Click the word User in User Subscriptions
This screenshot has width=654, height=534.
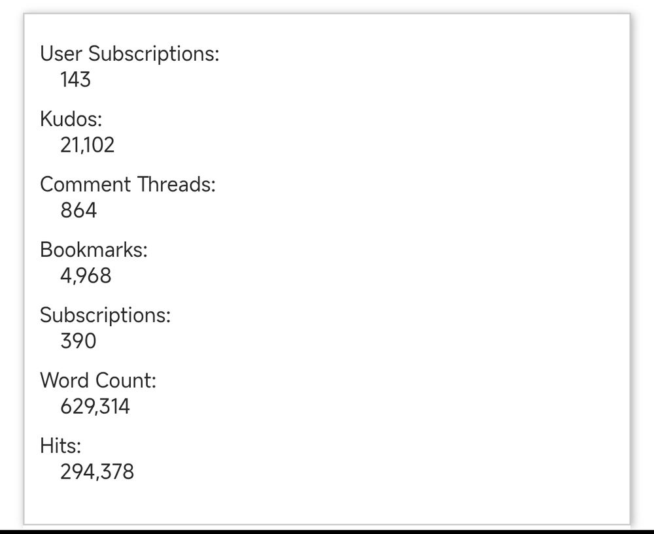(61, 54)
